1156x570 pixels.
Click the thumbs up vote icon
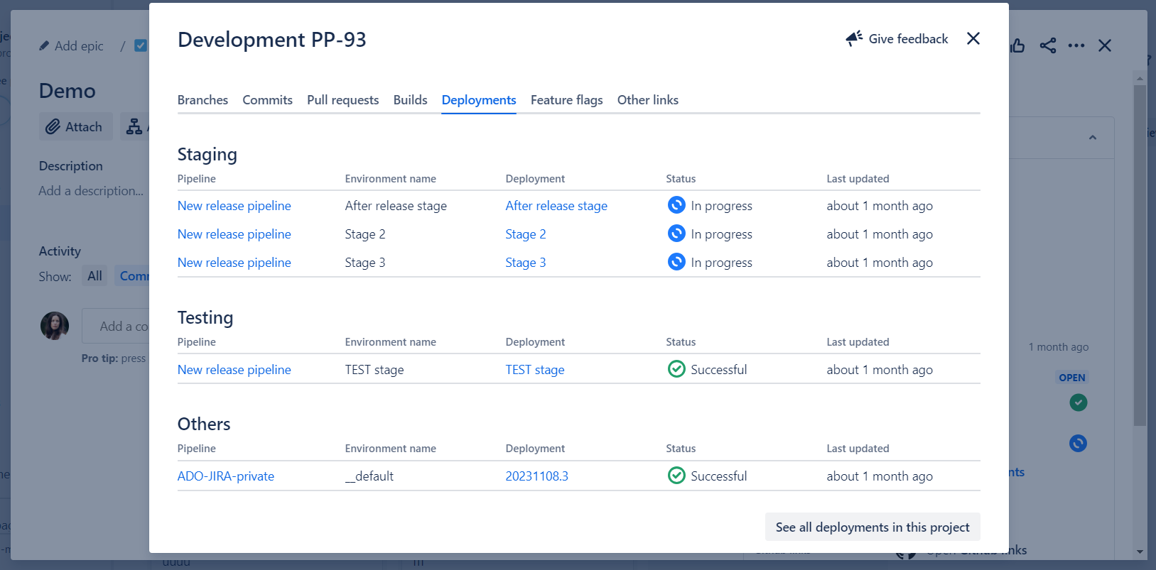pyautogui.click(x=1017, y=46)
